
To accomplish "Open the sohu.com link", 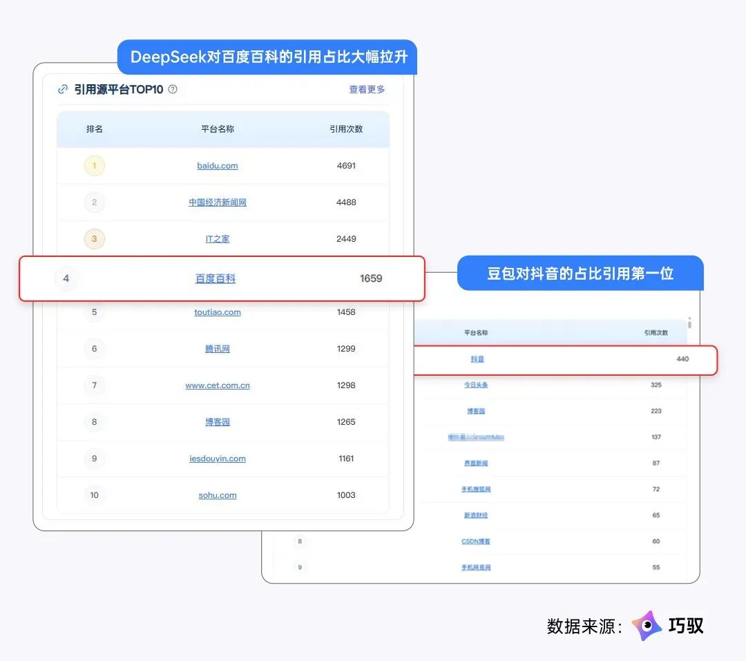I will tap(218, 495).
